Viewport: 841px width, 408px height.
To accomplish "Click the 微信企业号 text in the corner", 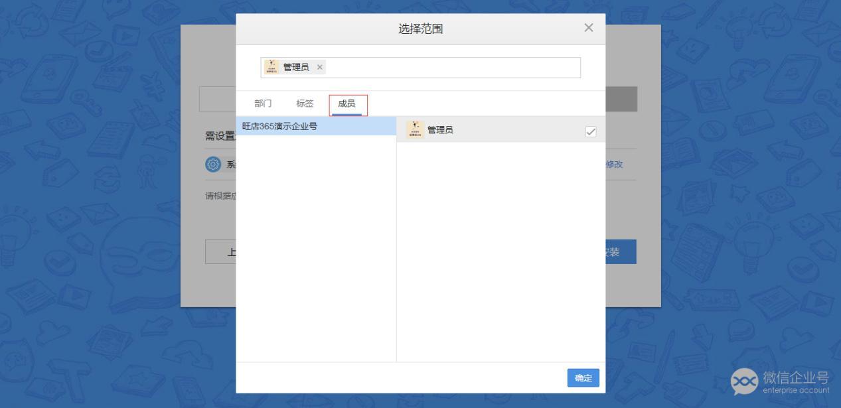I will point(795,377).
